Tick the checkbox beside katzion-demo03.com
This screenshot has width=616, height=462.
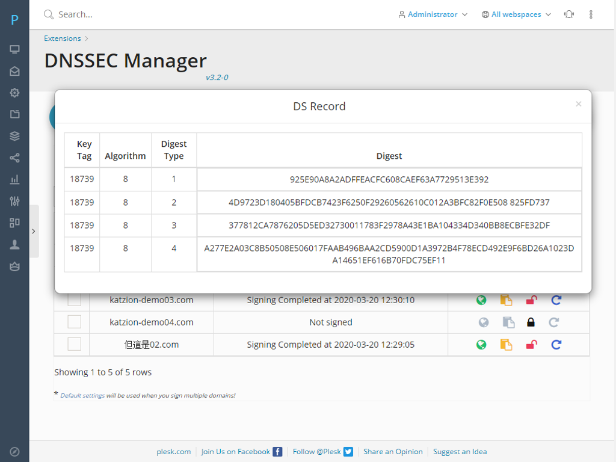[x=73, y=300]
